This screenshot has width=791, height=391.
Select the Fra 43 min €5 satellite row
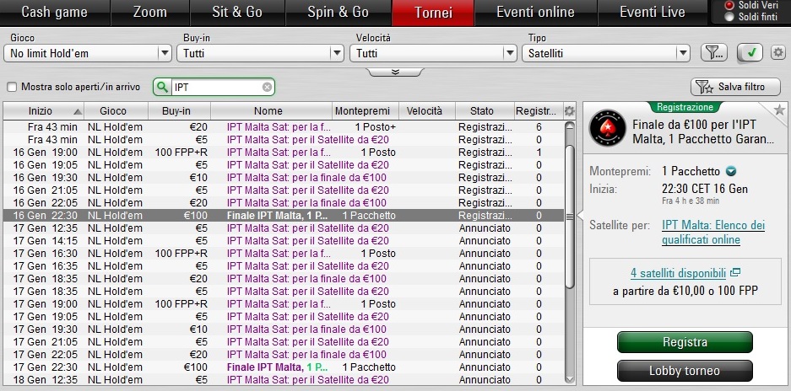pos(284,140)
